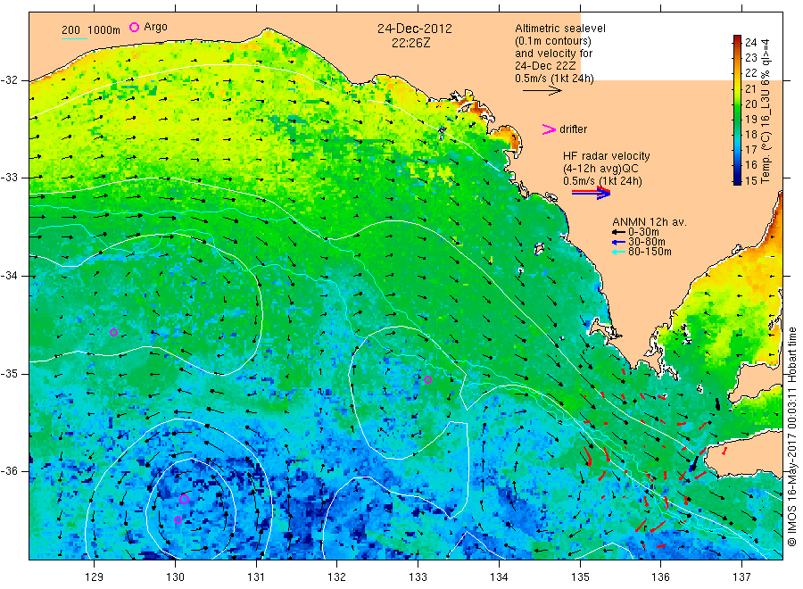This screenshot has height=589, width=803.
Task: Click '0.5m/s (1kt 24h)' under altimetric legend
Action: (x=554, y=79)
